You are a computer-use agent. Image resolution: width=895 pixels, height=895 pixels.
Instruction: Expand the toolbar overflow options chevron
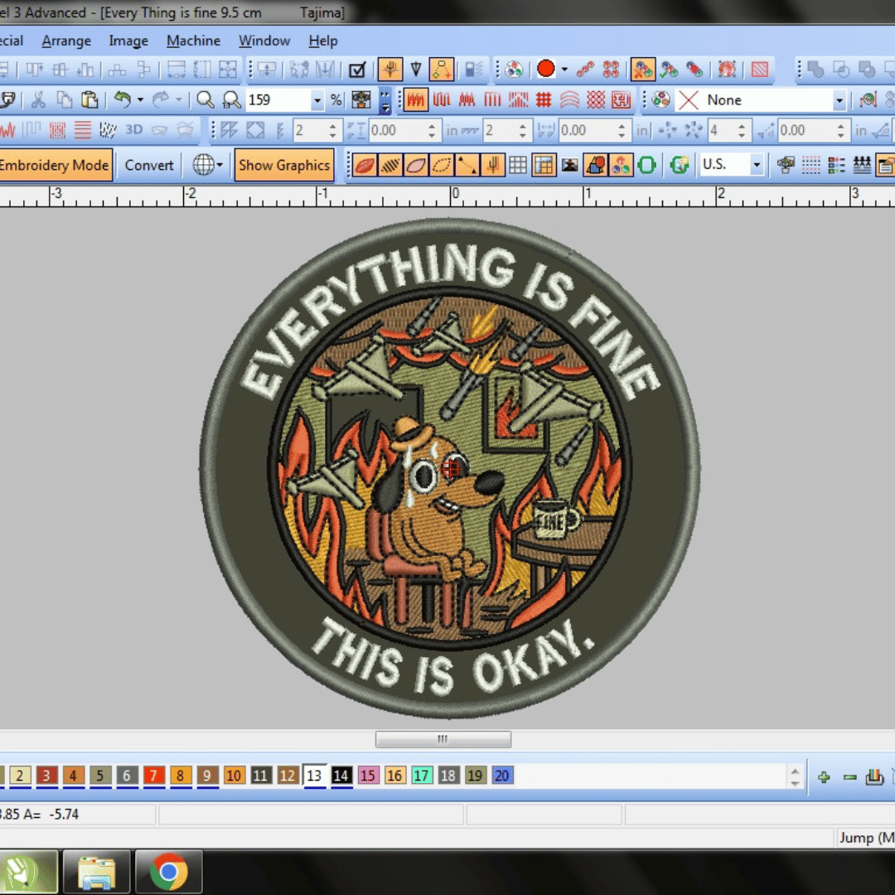(x=385, y=100)
